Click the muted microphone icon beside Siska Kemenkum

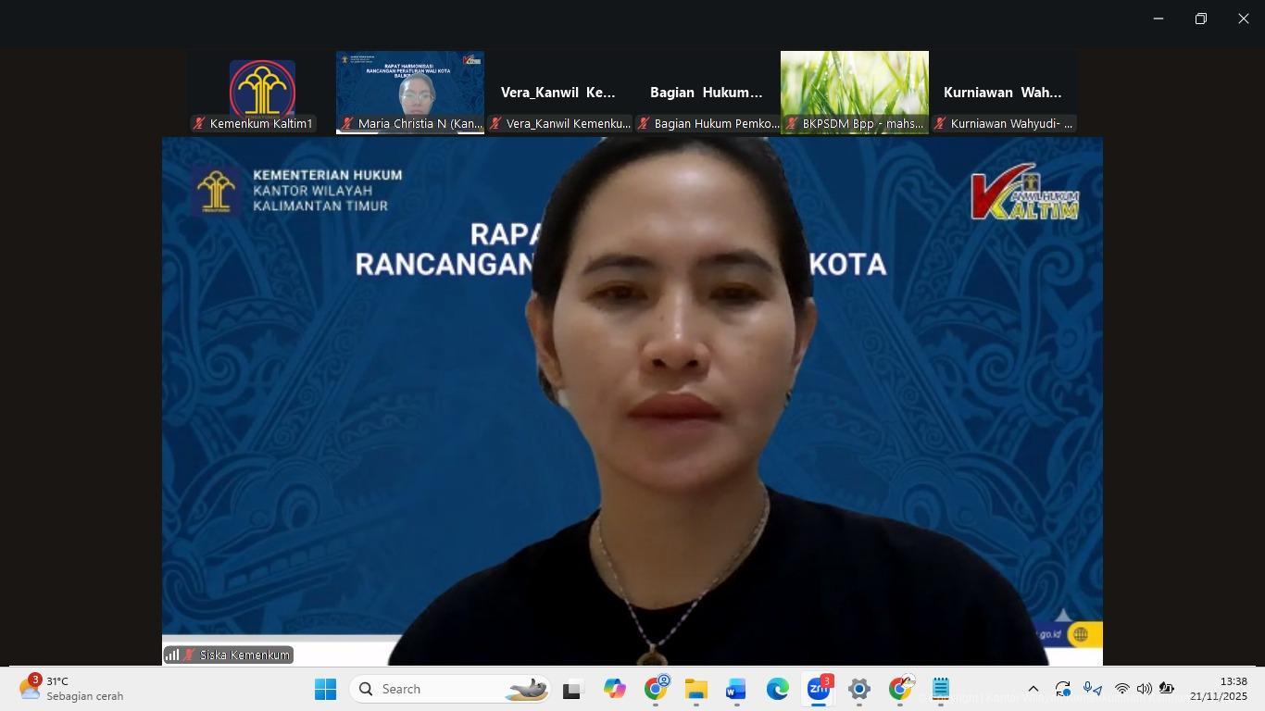pos(189,655)
